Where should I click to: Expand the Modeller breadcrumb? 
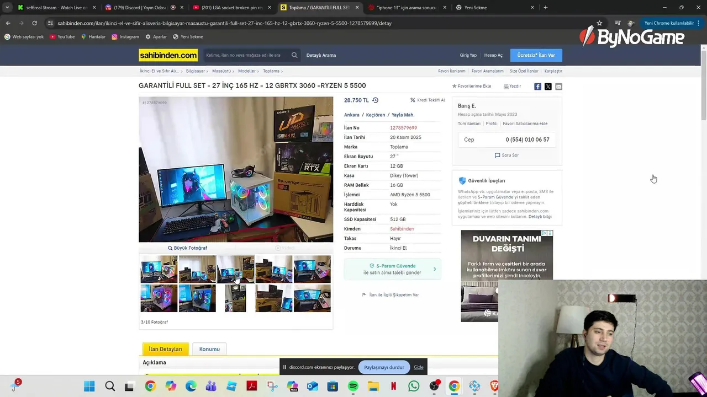pos(248,71)
